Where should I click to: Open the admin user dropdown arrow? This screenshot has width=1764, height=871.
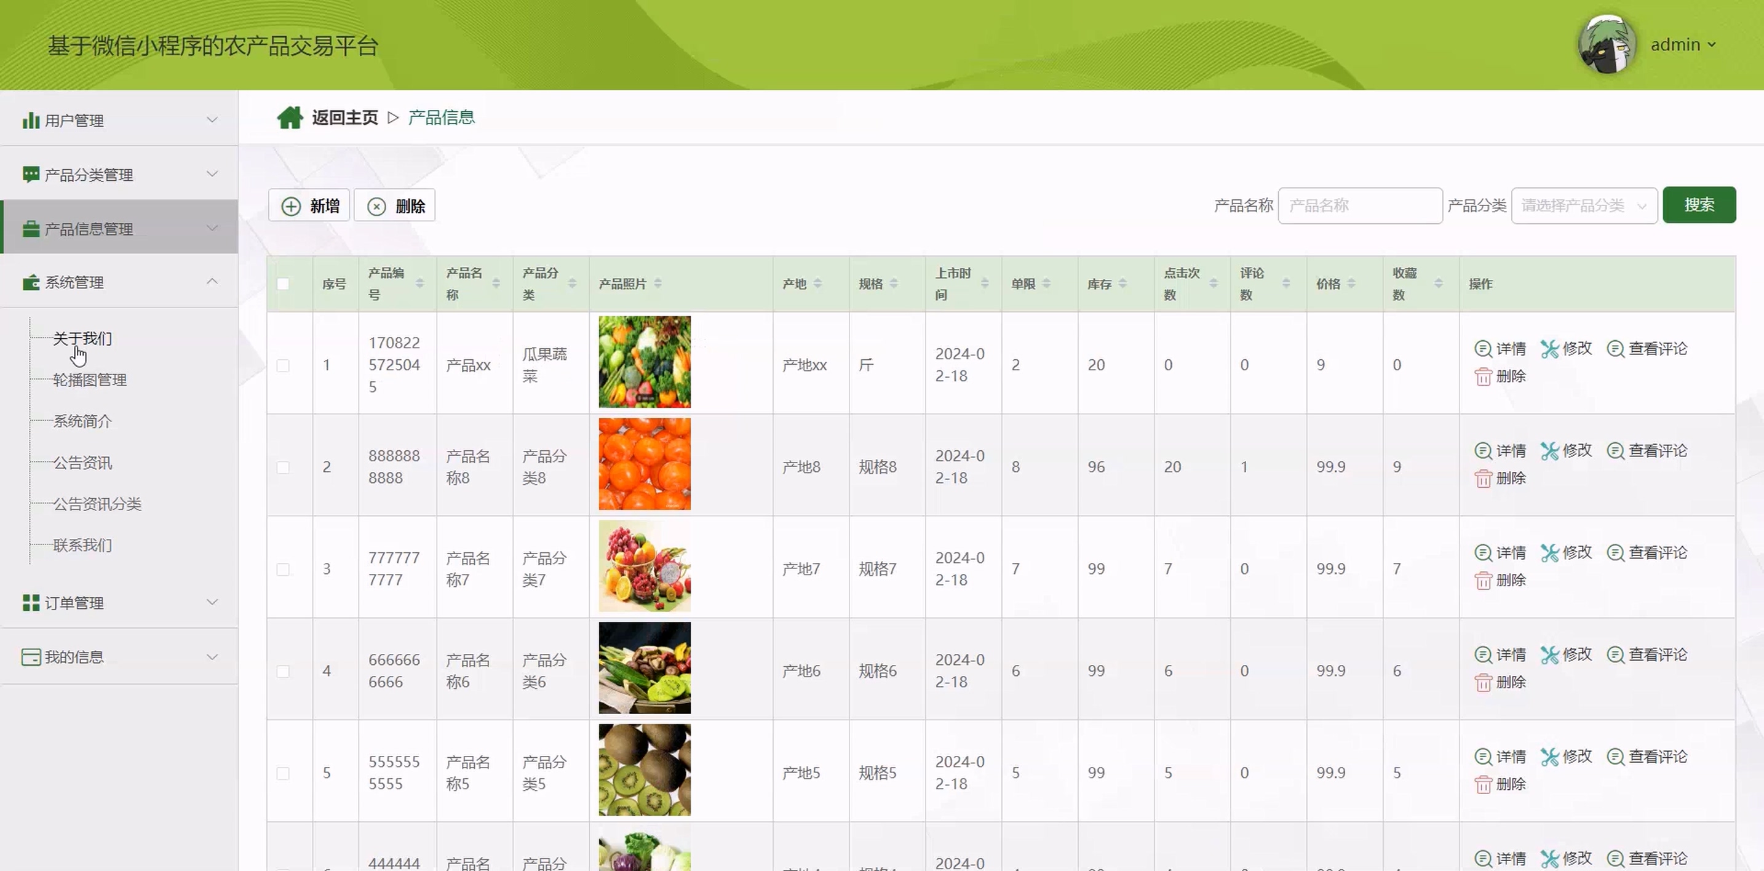pos(1711,44)
